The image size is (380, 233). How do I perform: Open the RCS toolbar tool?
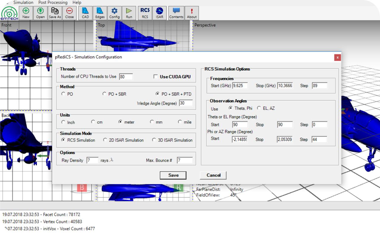tap(145, 13)
